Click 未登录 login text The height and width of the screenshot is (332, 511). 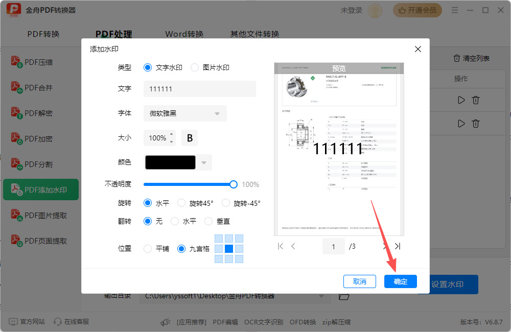point(352,10)
